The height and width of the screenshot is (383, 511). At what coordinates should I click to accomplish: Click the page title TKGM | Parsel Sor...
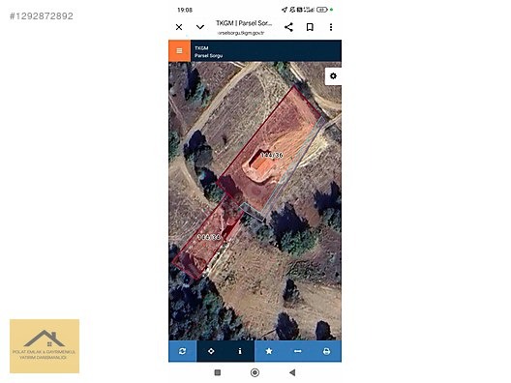[x=244, y=23]
